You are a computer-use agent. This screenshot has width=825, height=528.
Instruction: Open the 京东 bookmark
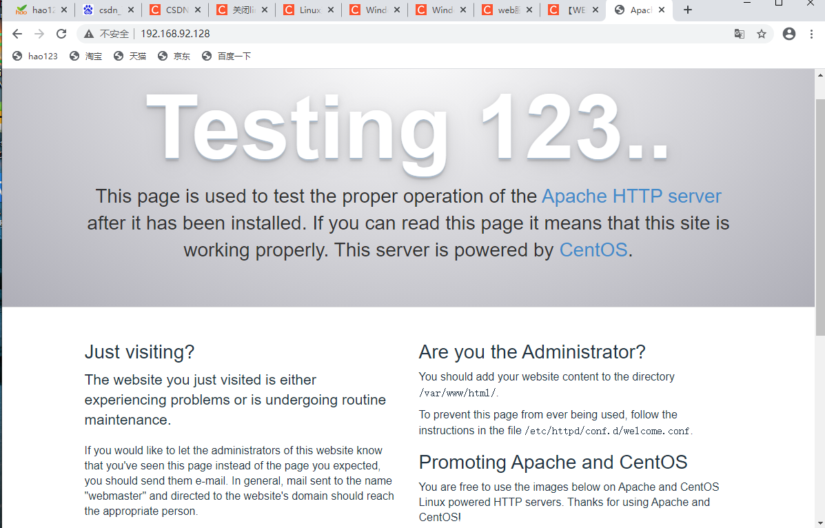point(174,56)
